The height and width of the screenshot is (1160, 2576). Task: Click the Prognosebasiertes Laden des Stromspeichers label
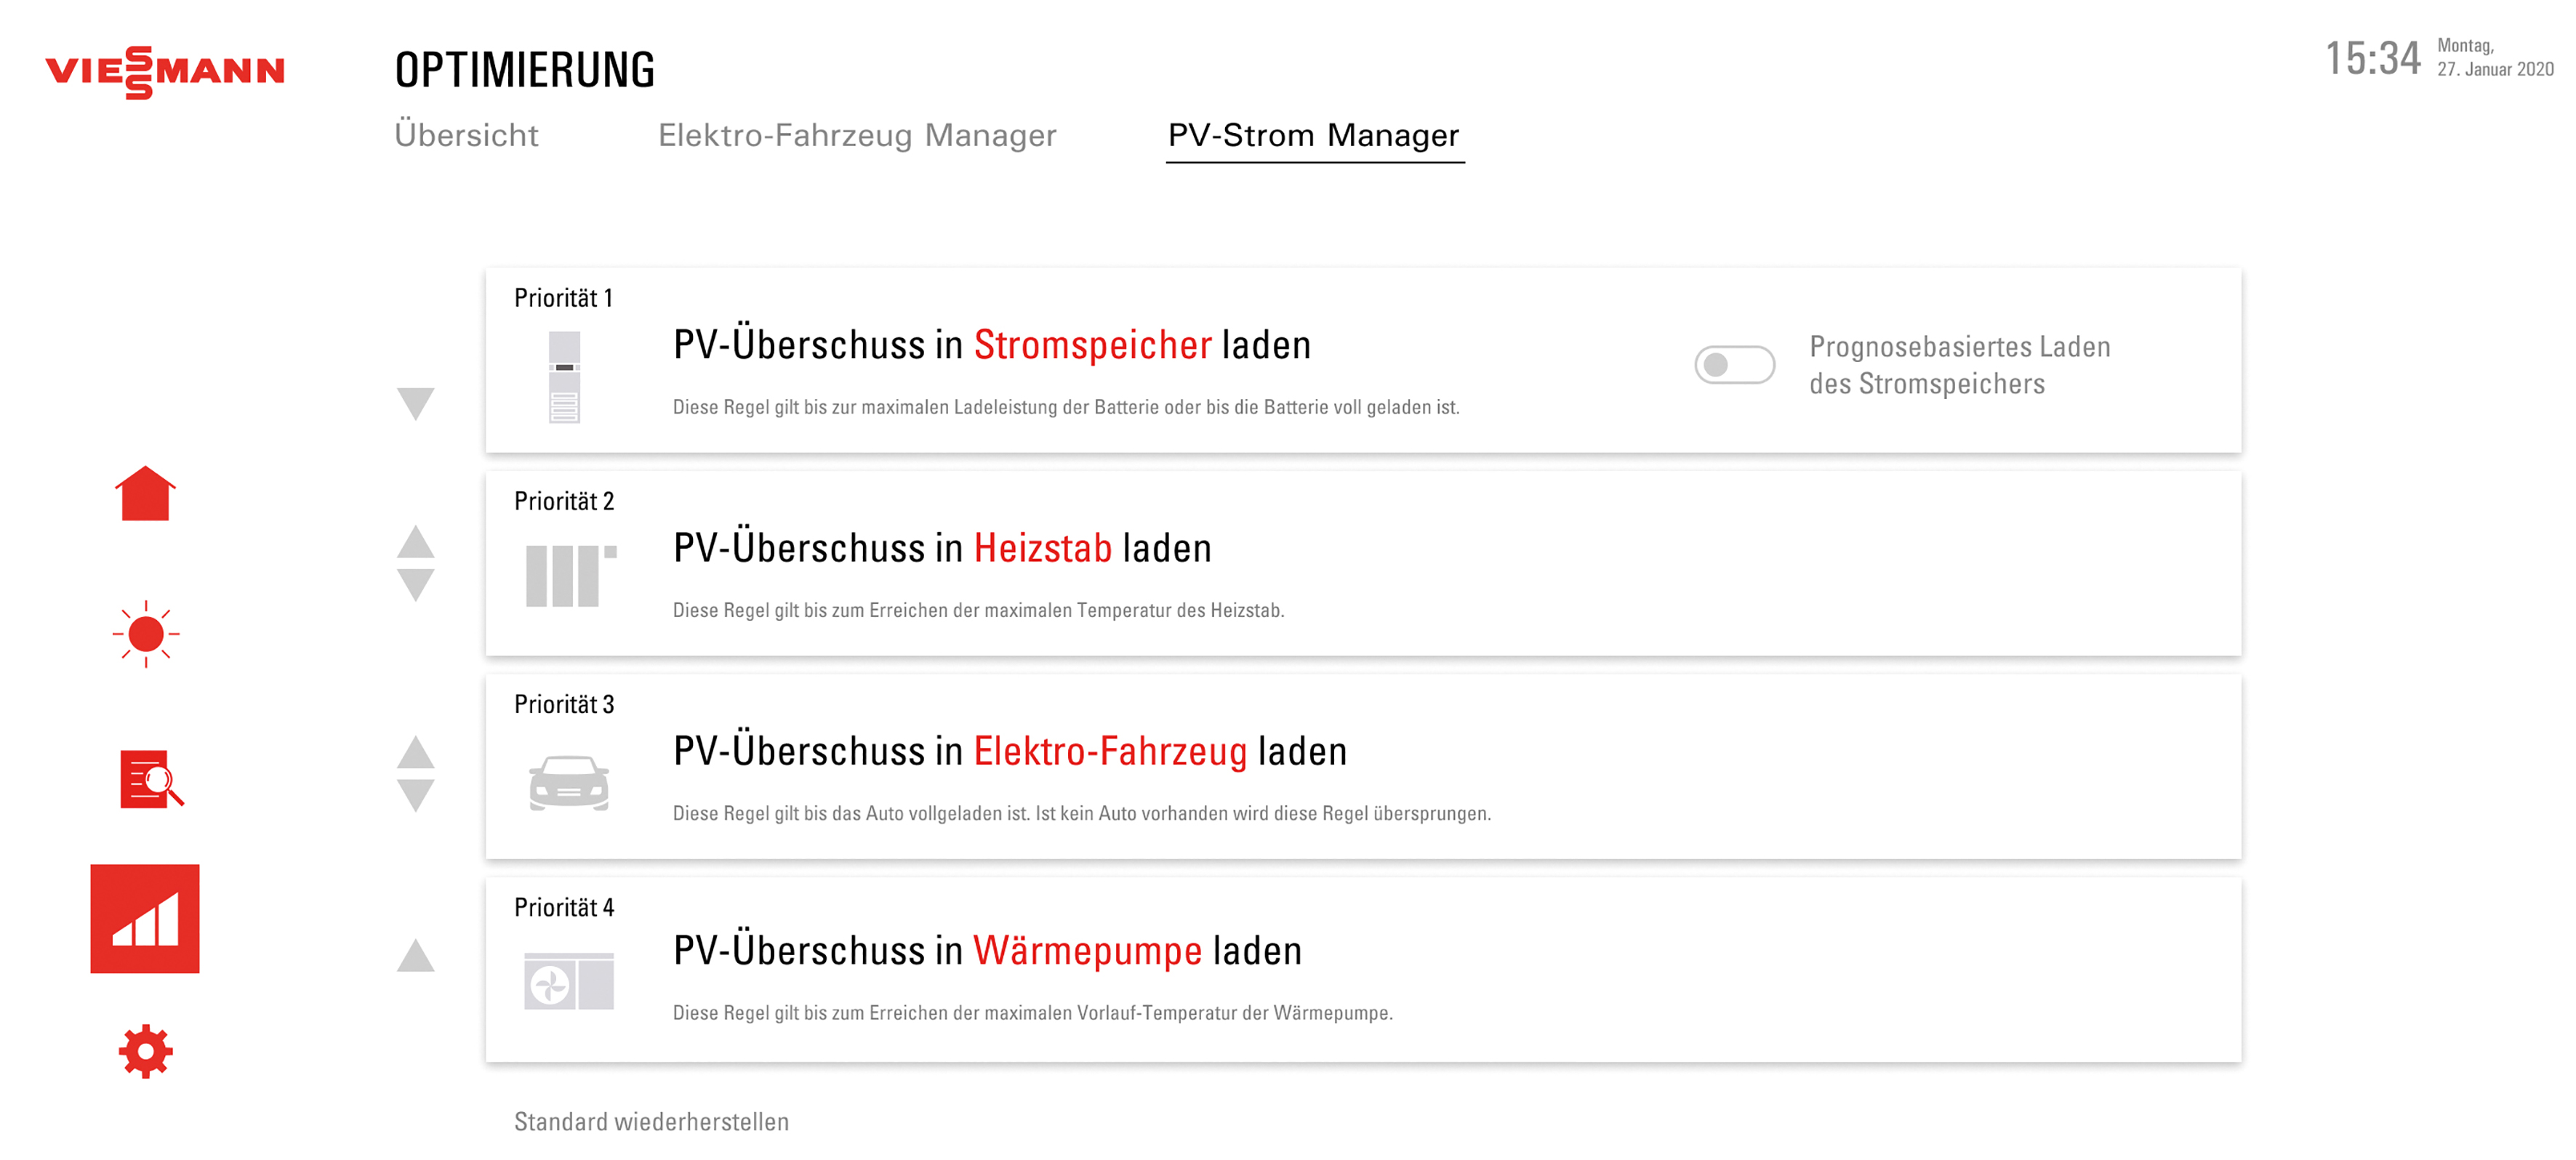pyautogui.click(x=1959, y=365)
